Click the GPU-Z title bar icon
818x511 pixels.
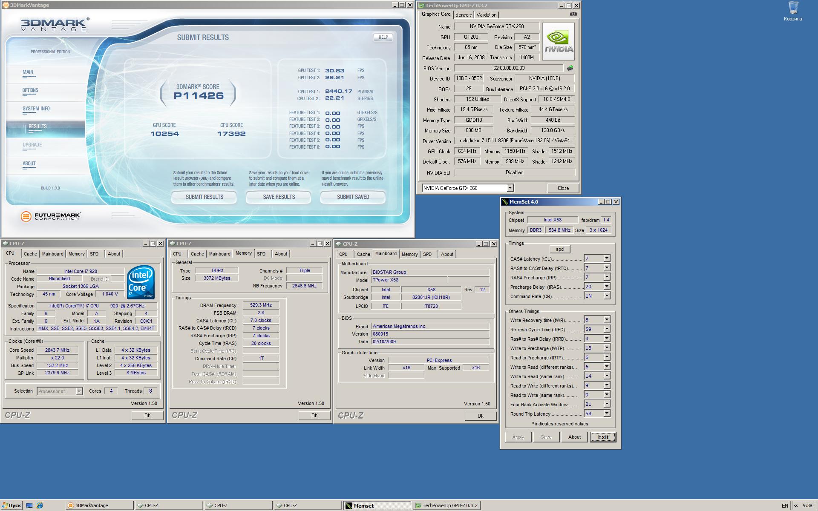421,6
